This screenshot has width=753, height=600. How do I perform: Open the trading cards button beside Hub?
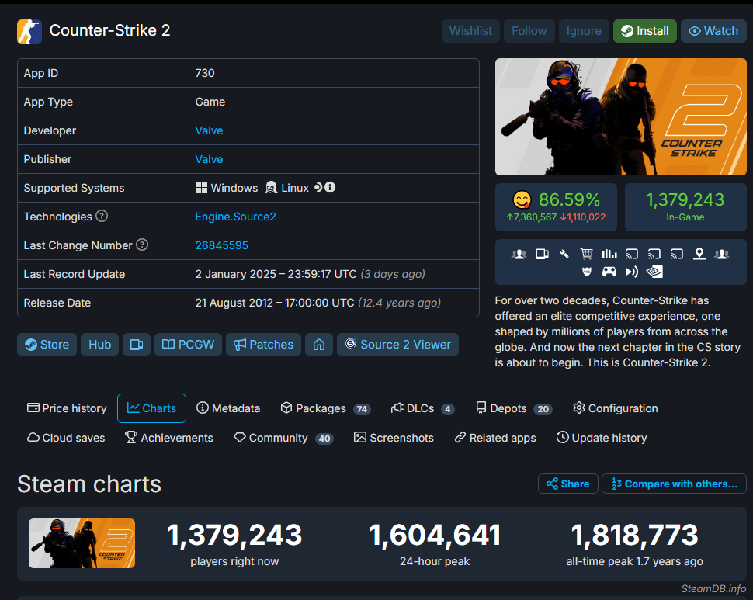click(137, 345)
